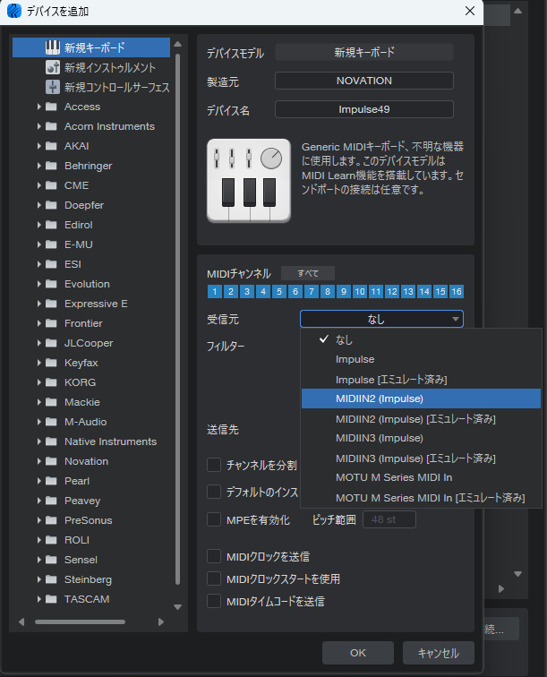The width and height of the screenshot is (547, 677).
Task: Collapse the Receive From dropdown arrow
Action: pos(456,320)
